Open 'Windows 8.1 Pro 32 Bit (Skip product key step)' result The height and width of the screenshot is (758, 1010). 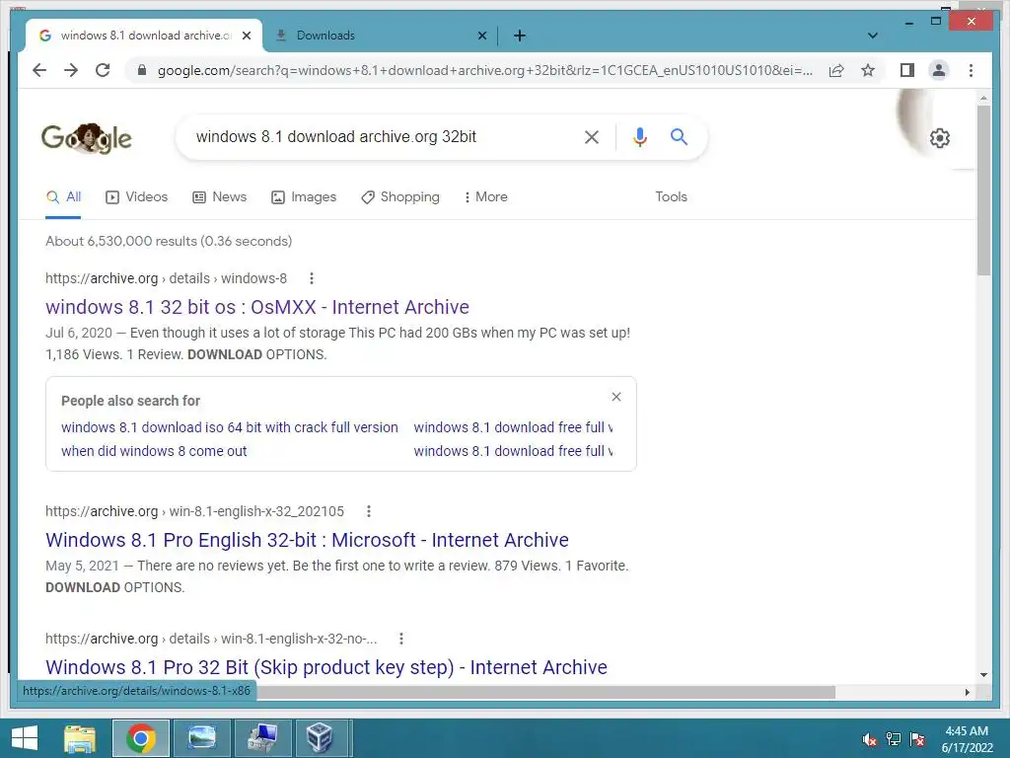(x=326, y=667)
